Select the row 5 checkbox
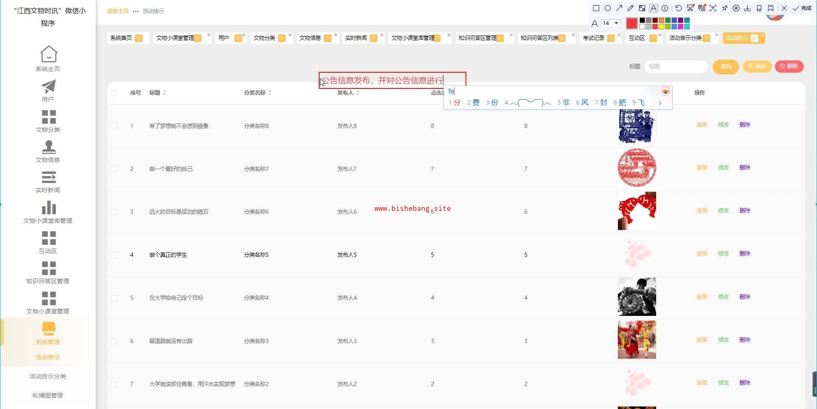 [x=114, y=298]
